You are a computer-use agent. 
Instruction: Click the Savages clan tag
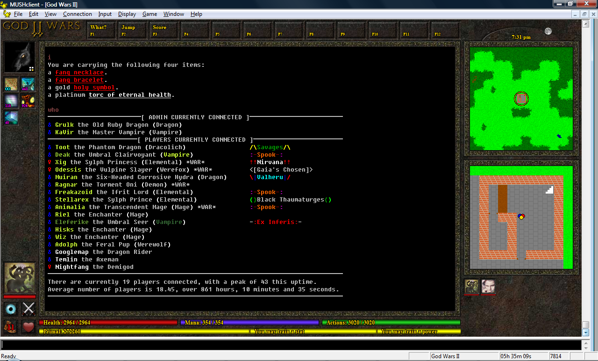pos(270,147)
